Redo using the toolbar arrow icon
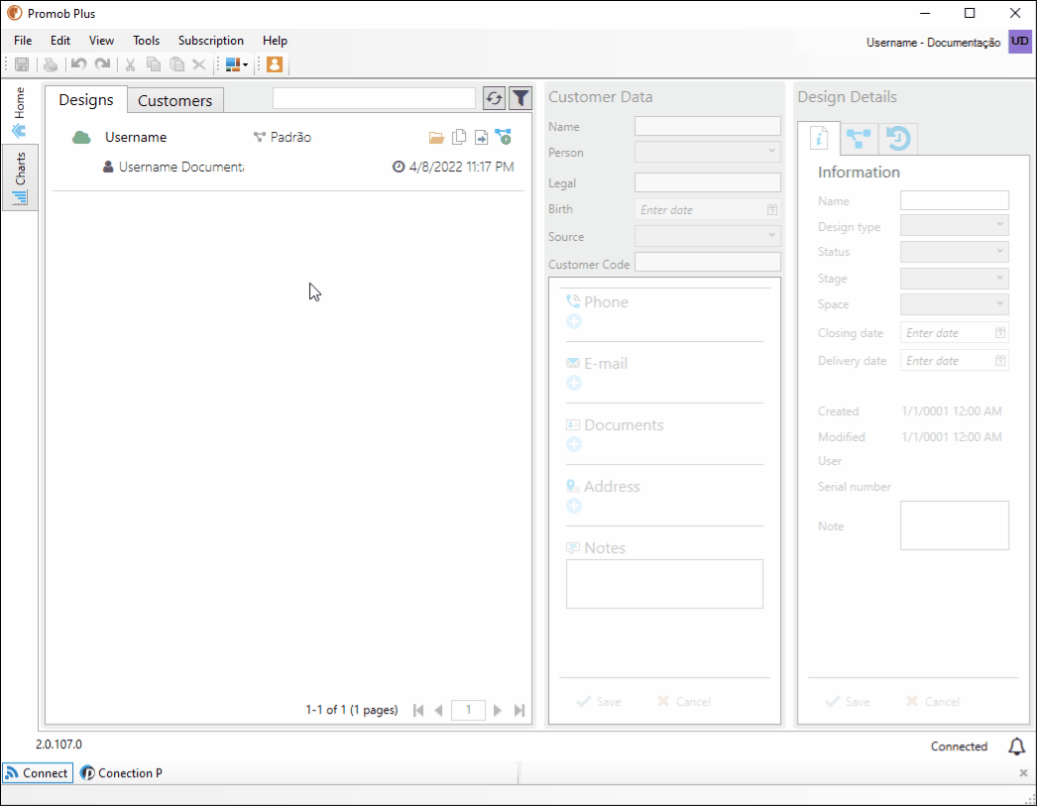Viewport: 1037px width, 806px height. (x=102, y=64)
